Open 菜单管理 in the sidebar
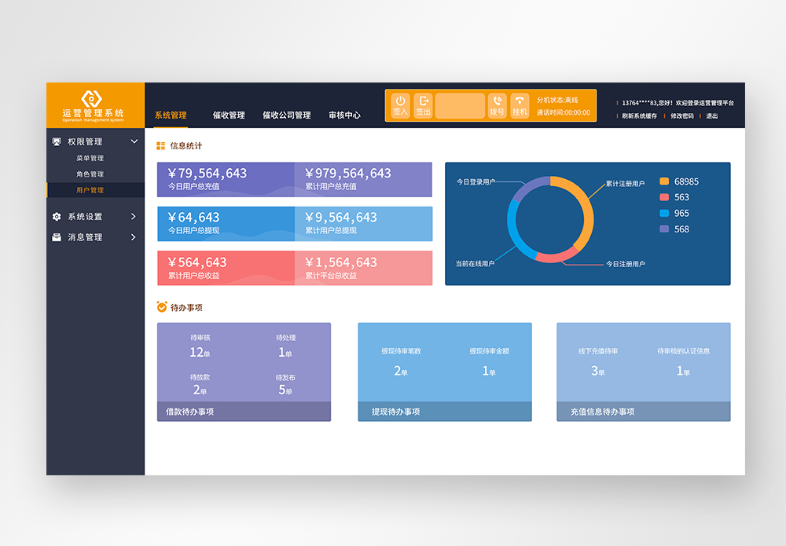The width and height of the screenshot is (786, 546). tap(90, 159)
